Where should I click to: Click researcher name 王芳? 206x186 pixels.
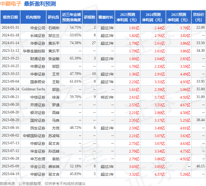pyautogui.click(x=56, y=74)
